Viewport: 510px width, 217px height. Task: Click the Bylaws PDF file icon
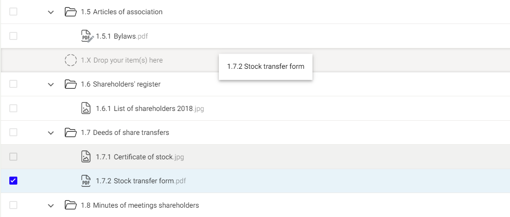click(x=87, y=36)
